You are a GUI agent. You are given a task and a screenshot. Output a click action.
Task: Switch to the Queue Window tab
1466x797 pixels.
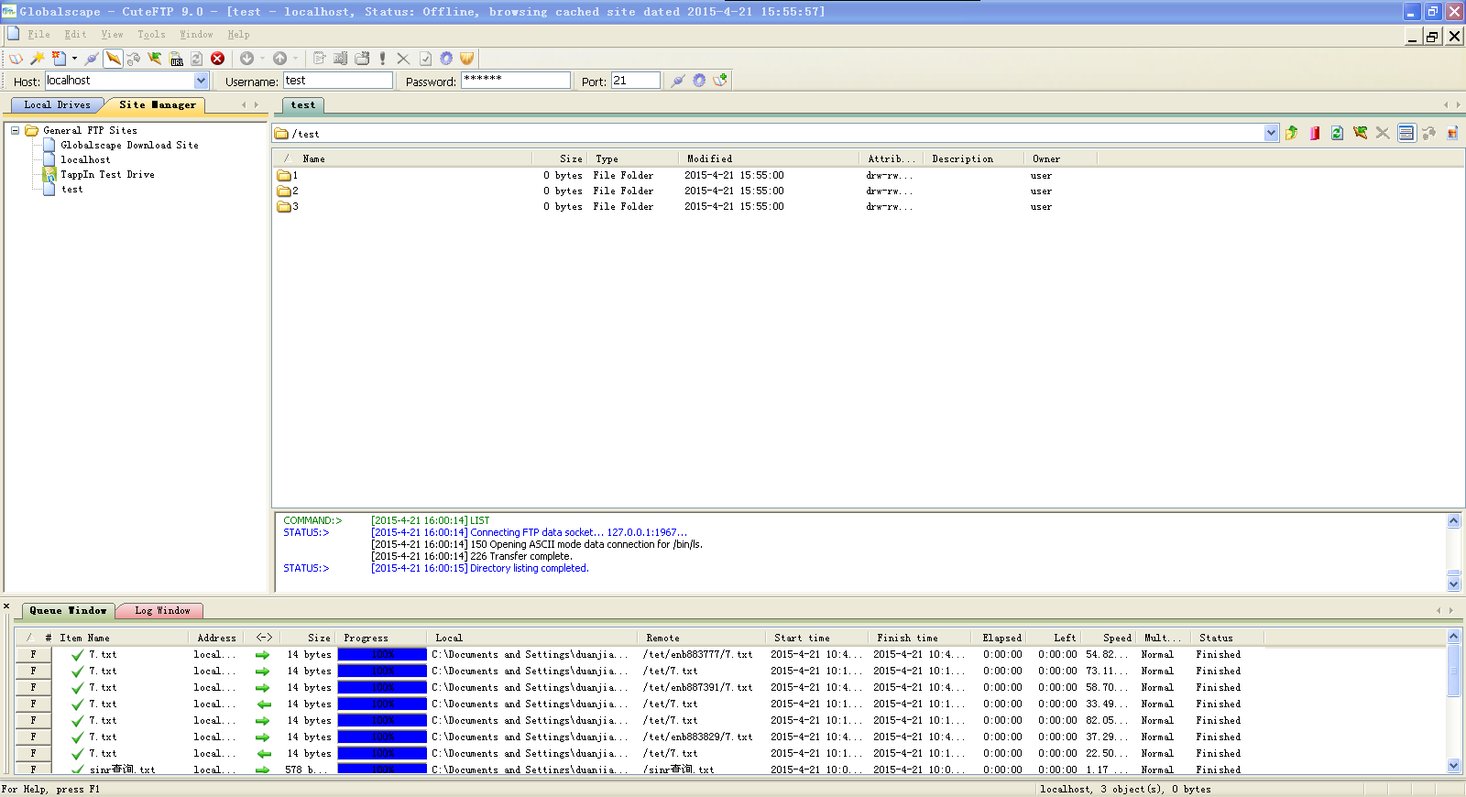pyautogui.click(x=68, y=611)
